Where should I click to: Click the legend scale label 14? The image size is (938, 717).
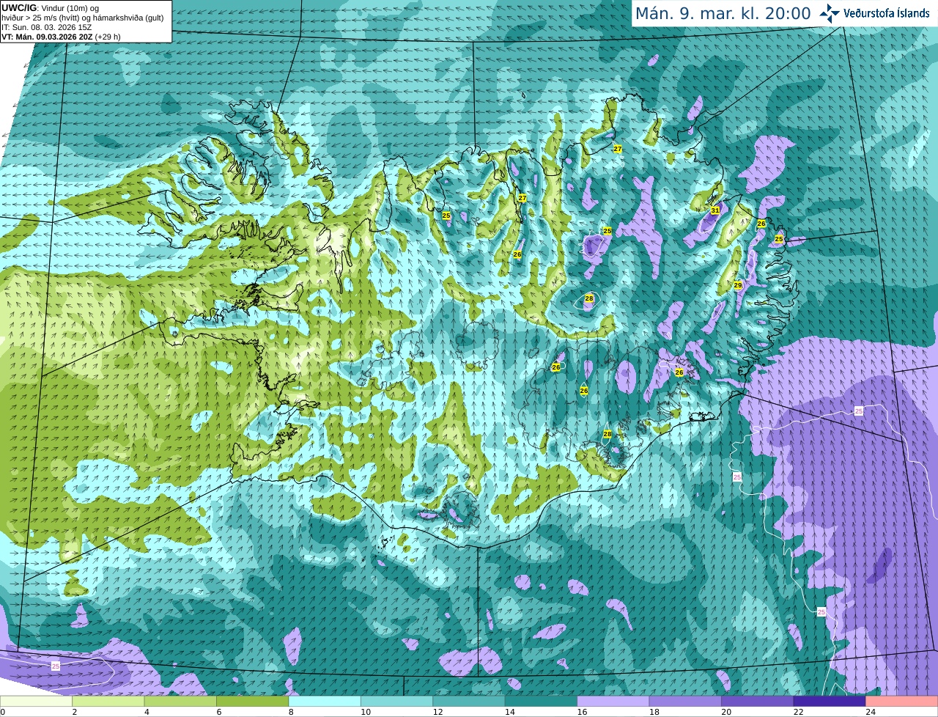[x=509, y=712]
